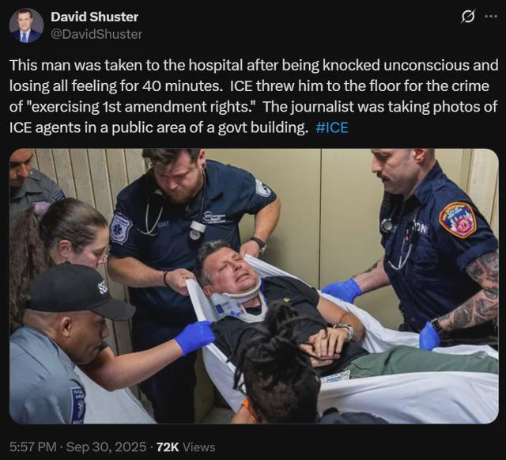Open the @DavidShuster handle link
The height and width of the screenshot is (460, 506).
[96, 34]
